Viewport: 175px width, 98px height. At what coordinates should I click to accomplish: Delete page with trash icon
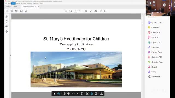[101, 11]
